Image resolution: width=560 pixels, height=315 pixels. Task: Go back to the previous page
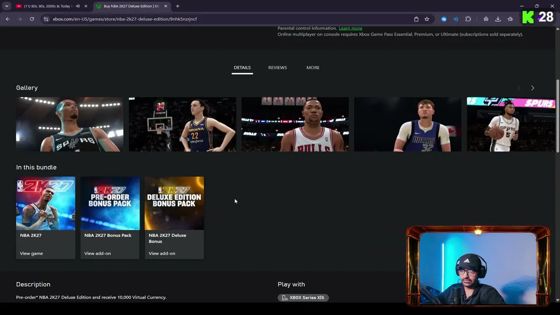[x=7, y=19]
